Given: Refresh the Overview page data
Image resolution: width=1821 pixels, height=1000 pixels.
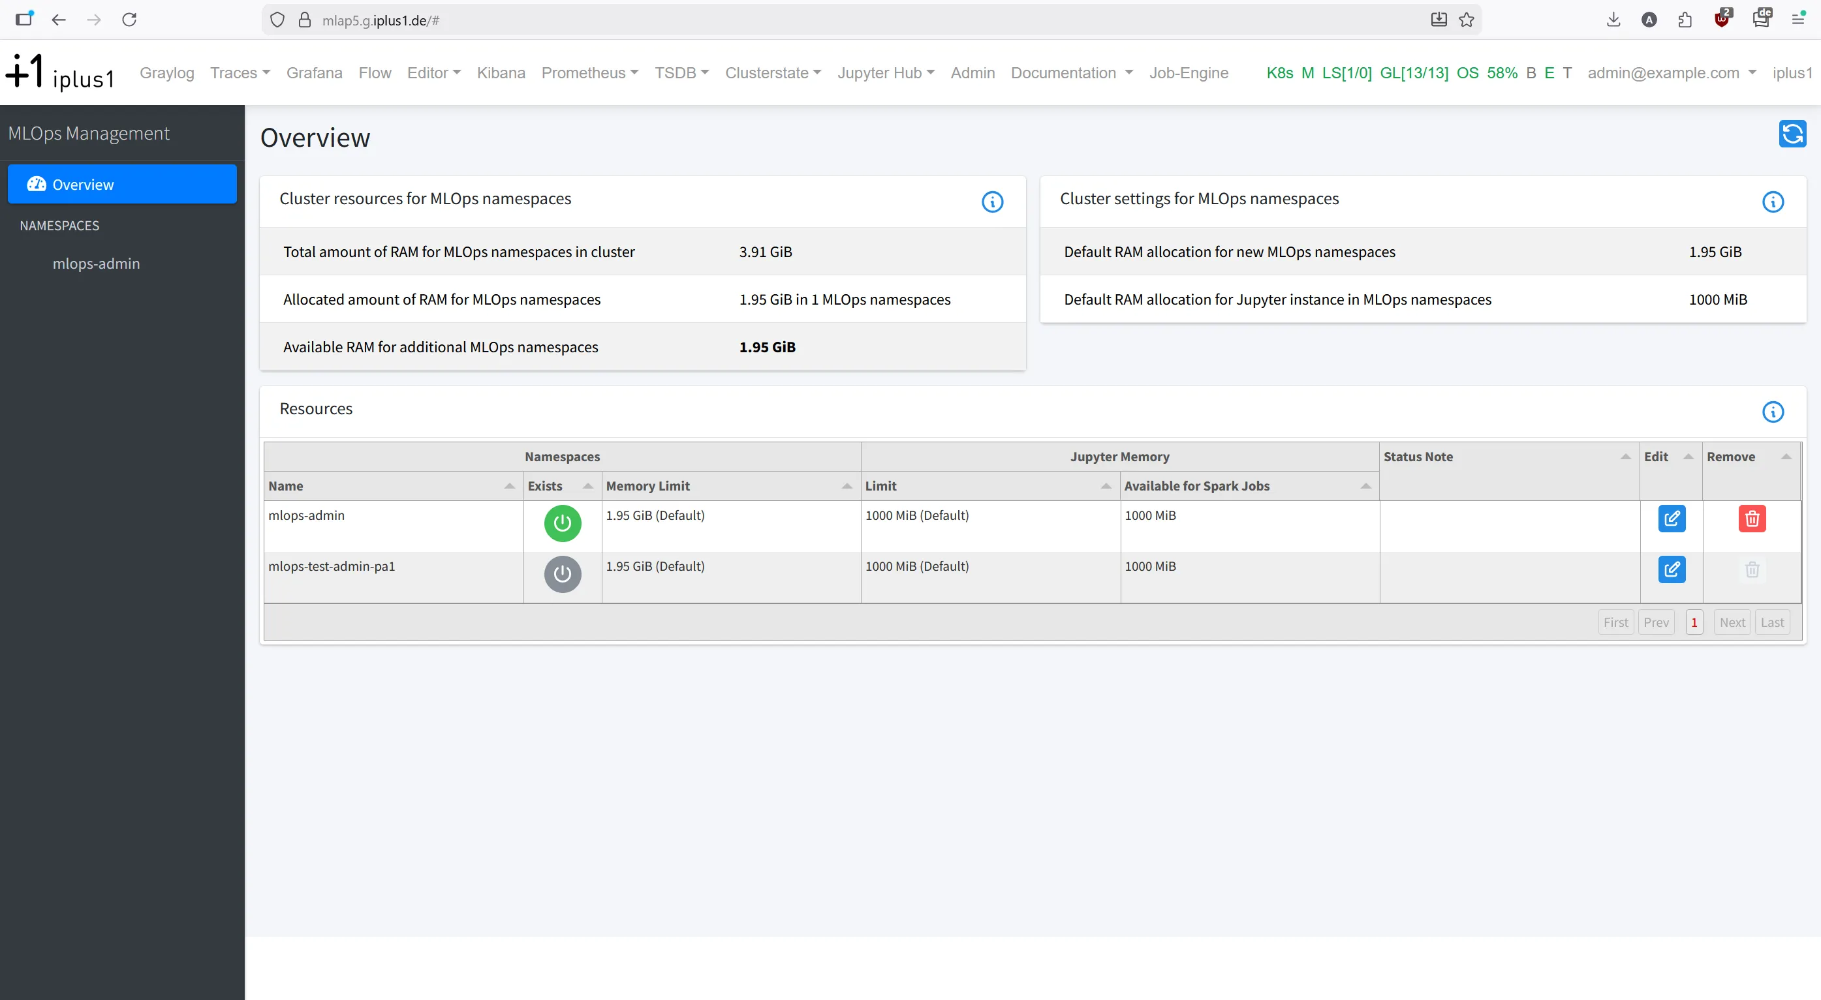Looking at the screenshot, I should pos(1792,134).
